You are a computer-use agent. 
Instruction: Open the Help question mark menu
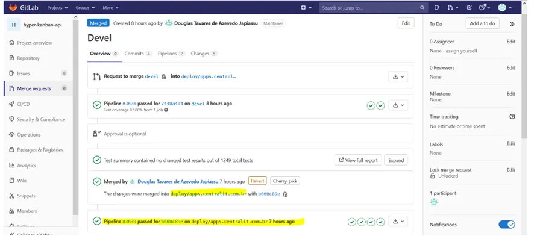click(485, 7)
